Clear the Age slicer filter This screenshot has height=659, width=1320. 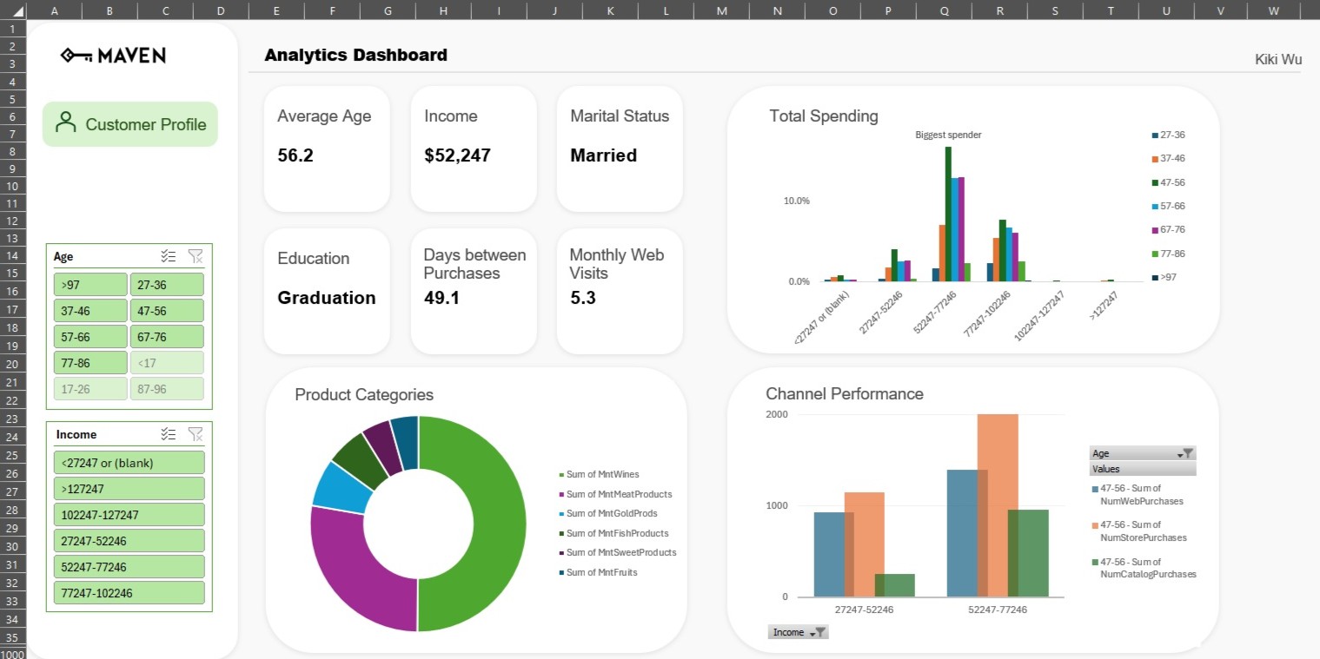click(x=196, y=256)
